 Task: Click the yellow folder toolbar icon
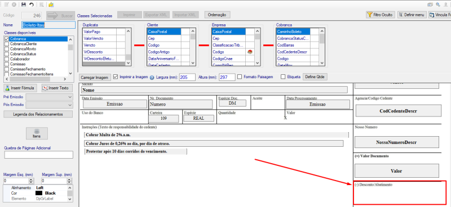[51, 4]
